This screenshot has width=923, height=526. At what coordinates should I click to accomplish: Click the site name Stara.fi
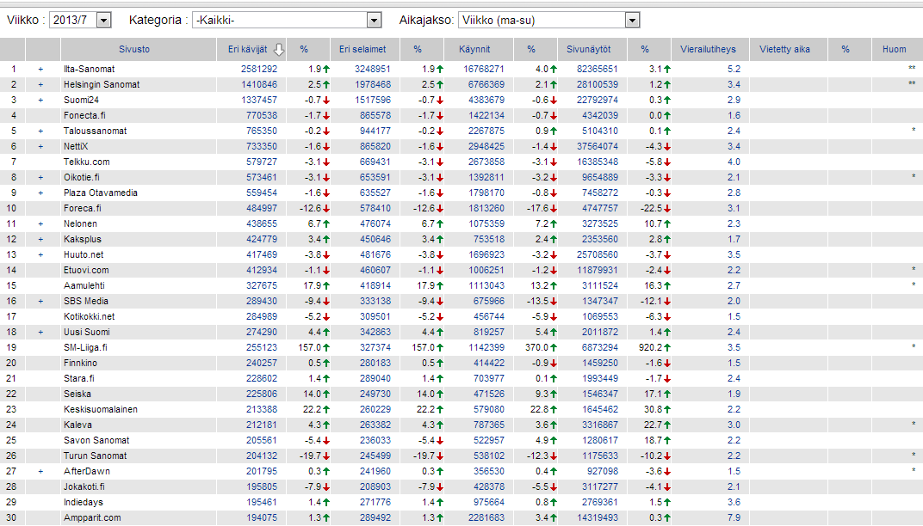tap(79, 378)
